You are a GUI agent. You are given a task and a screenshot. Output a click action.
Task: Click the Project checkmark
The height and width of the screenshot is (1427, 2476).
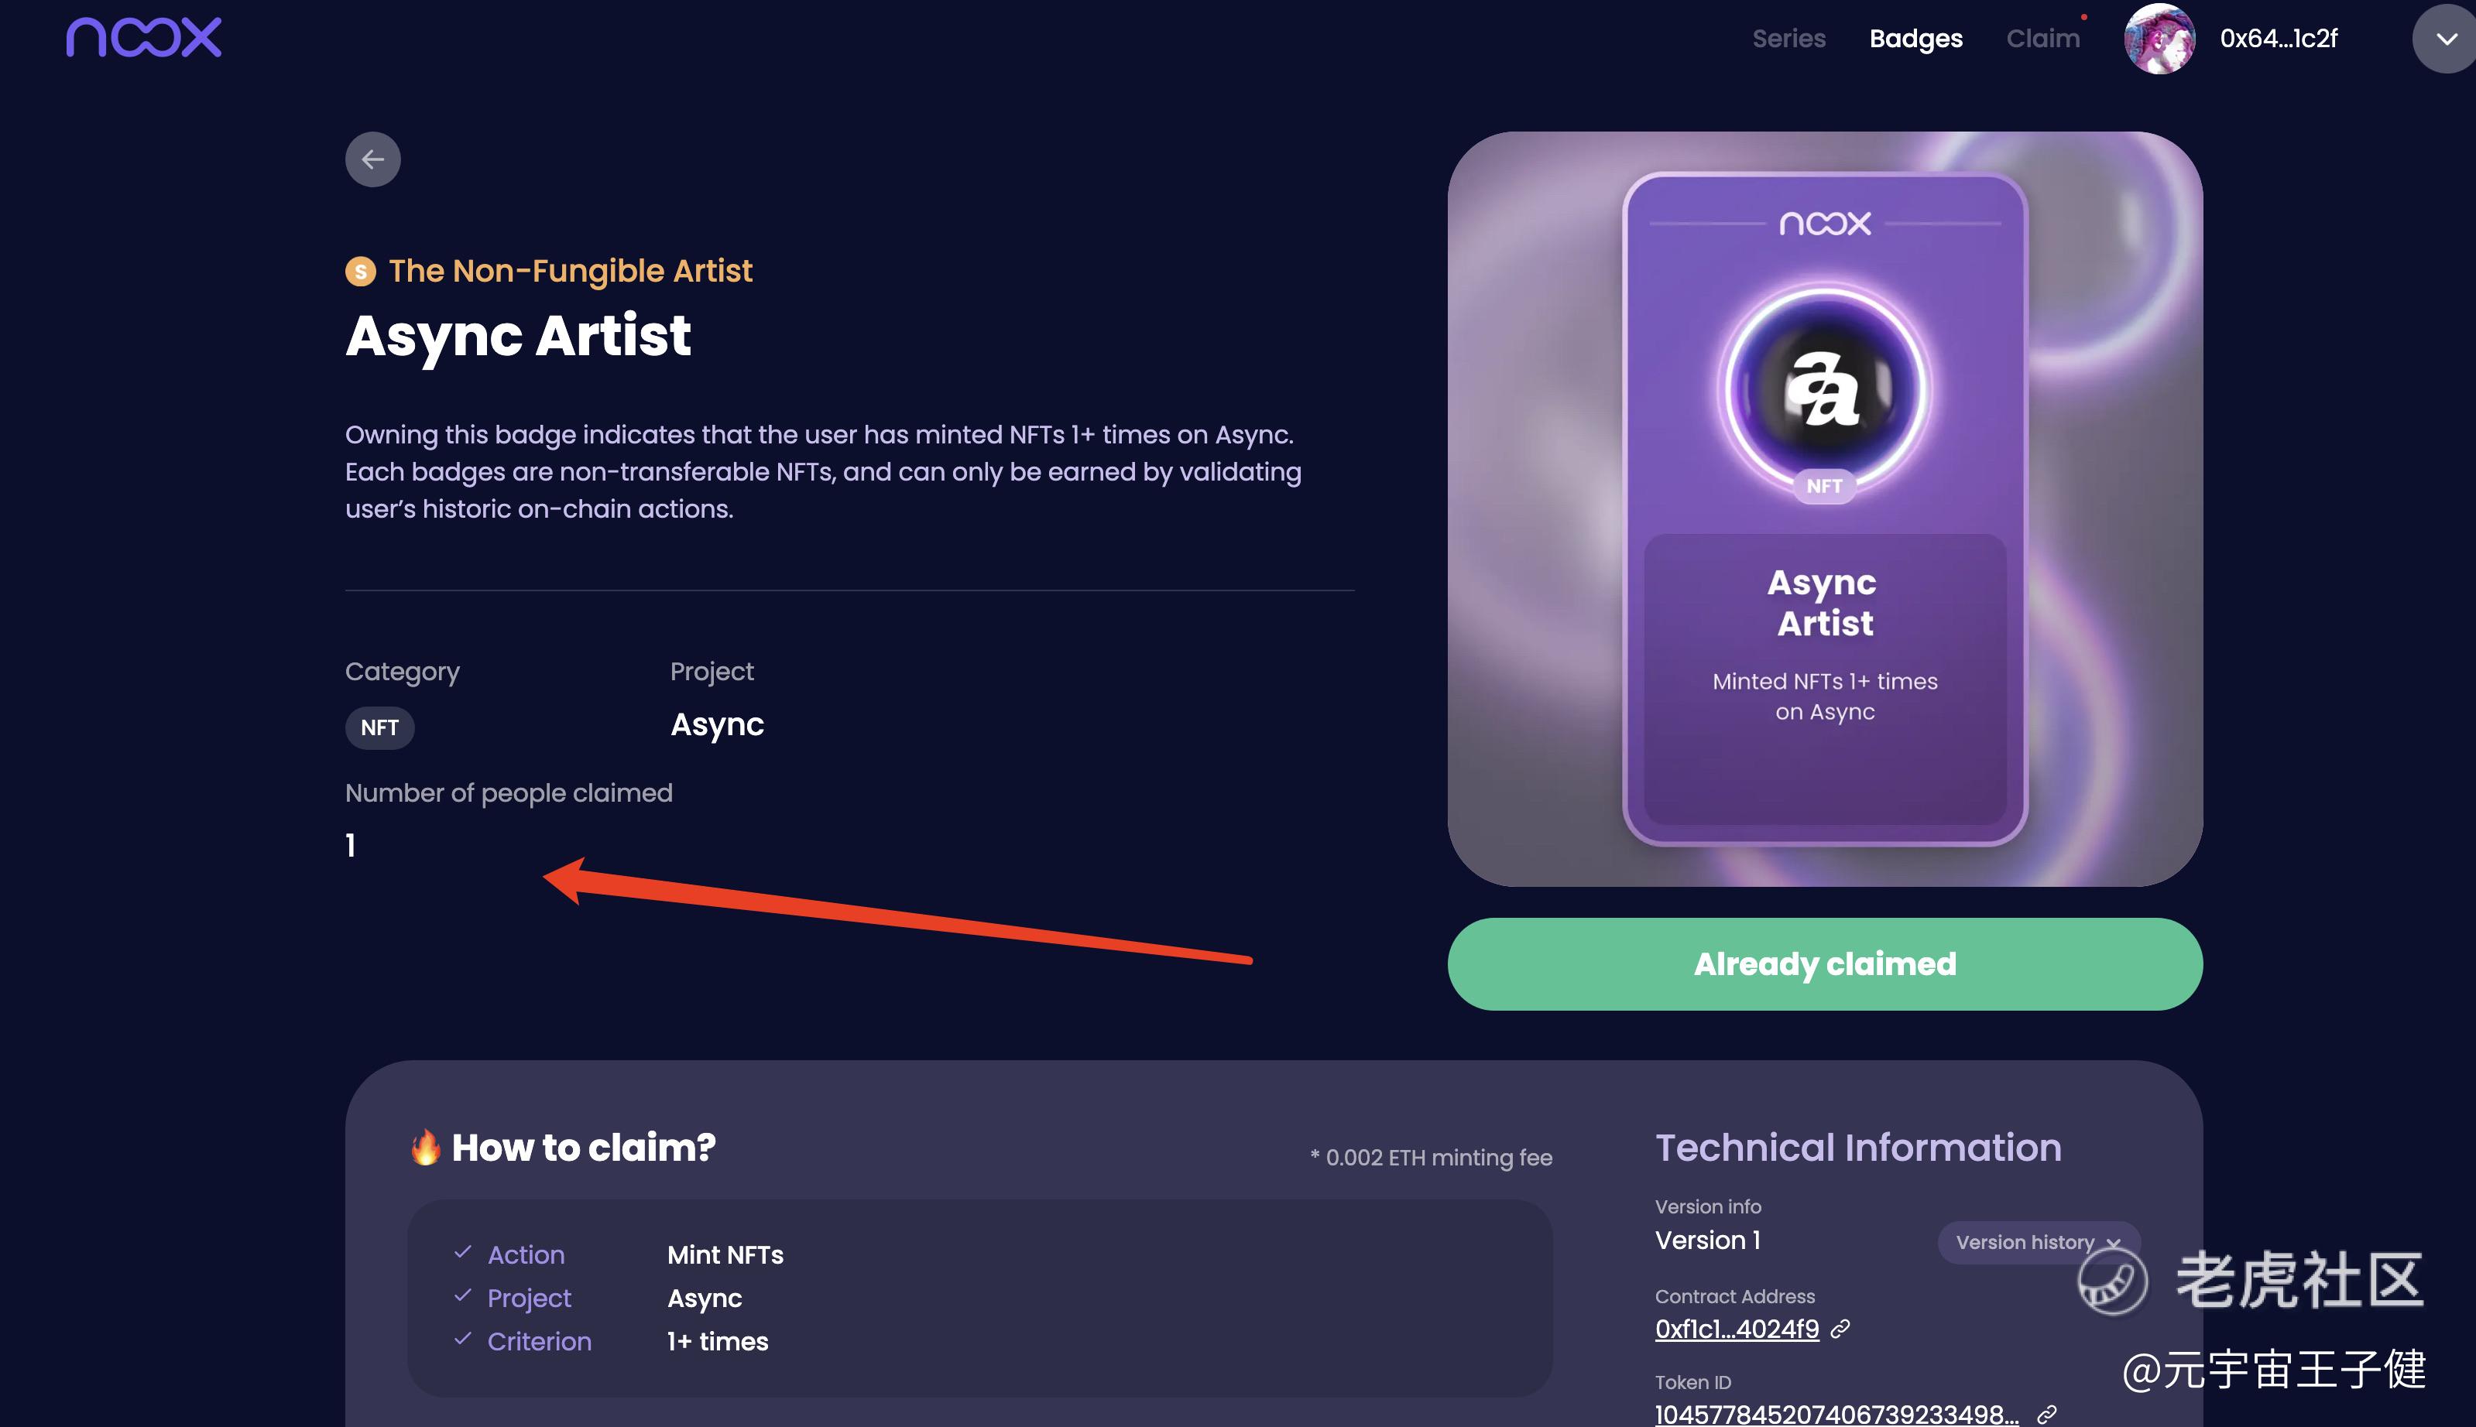click(x=463, y=1297)
